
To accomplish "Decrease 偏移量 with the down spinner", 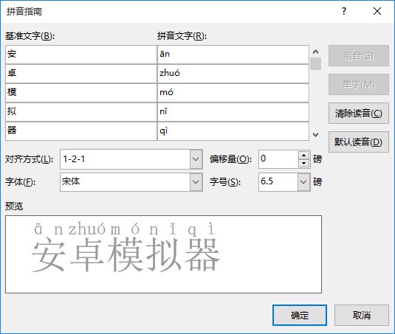I will [304, 164].
